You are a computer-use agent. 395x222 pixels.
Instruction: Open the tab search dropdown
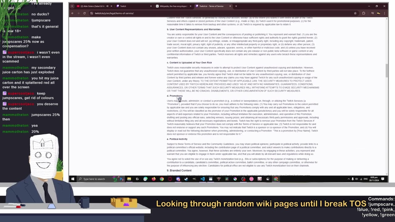[x=72, y=6]
